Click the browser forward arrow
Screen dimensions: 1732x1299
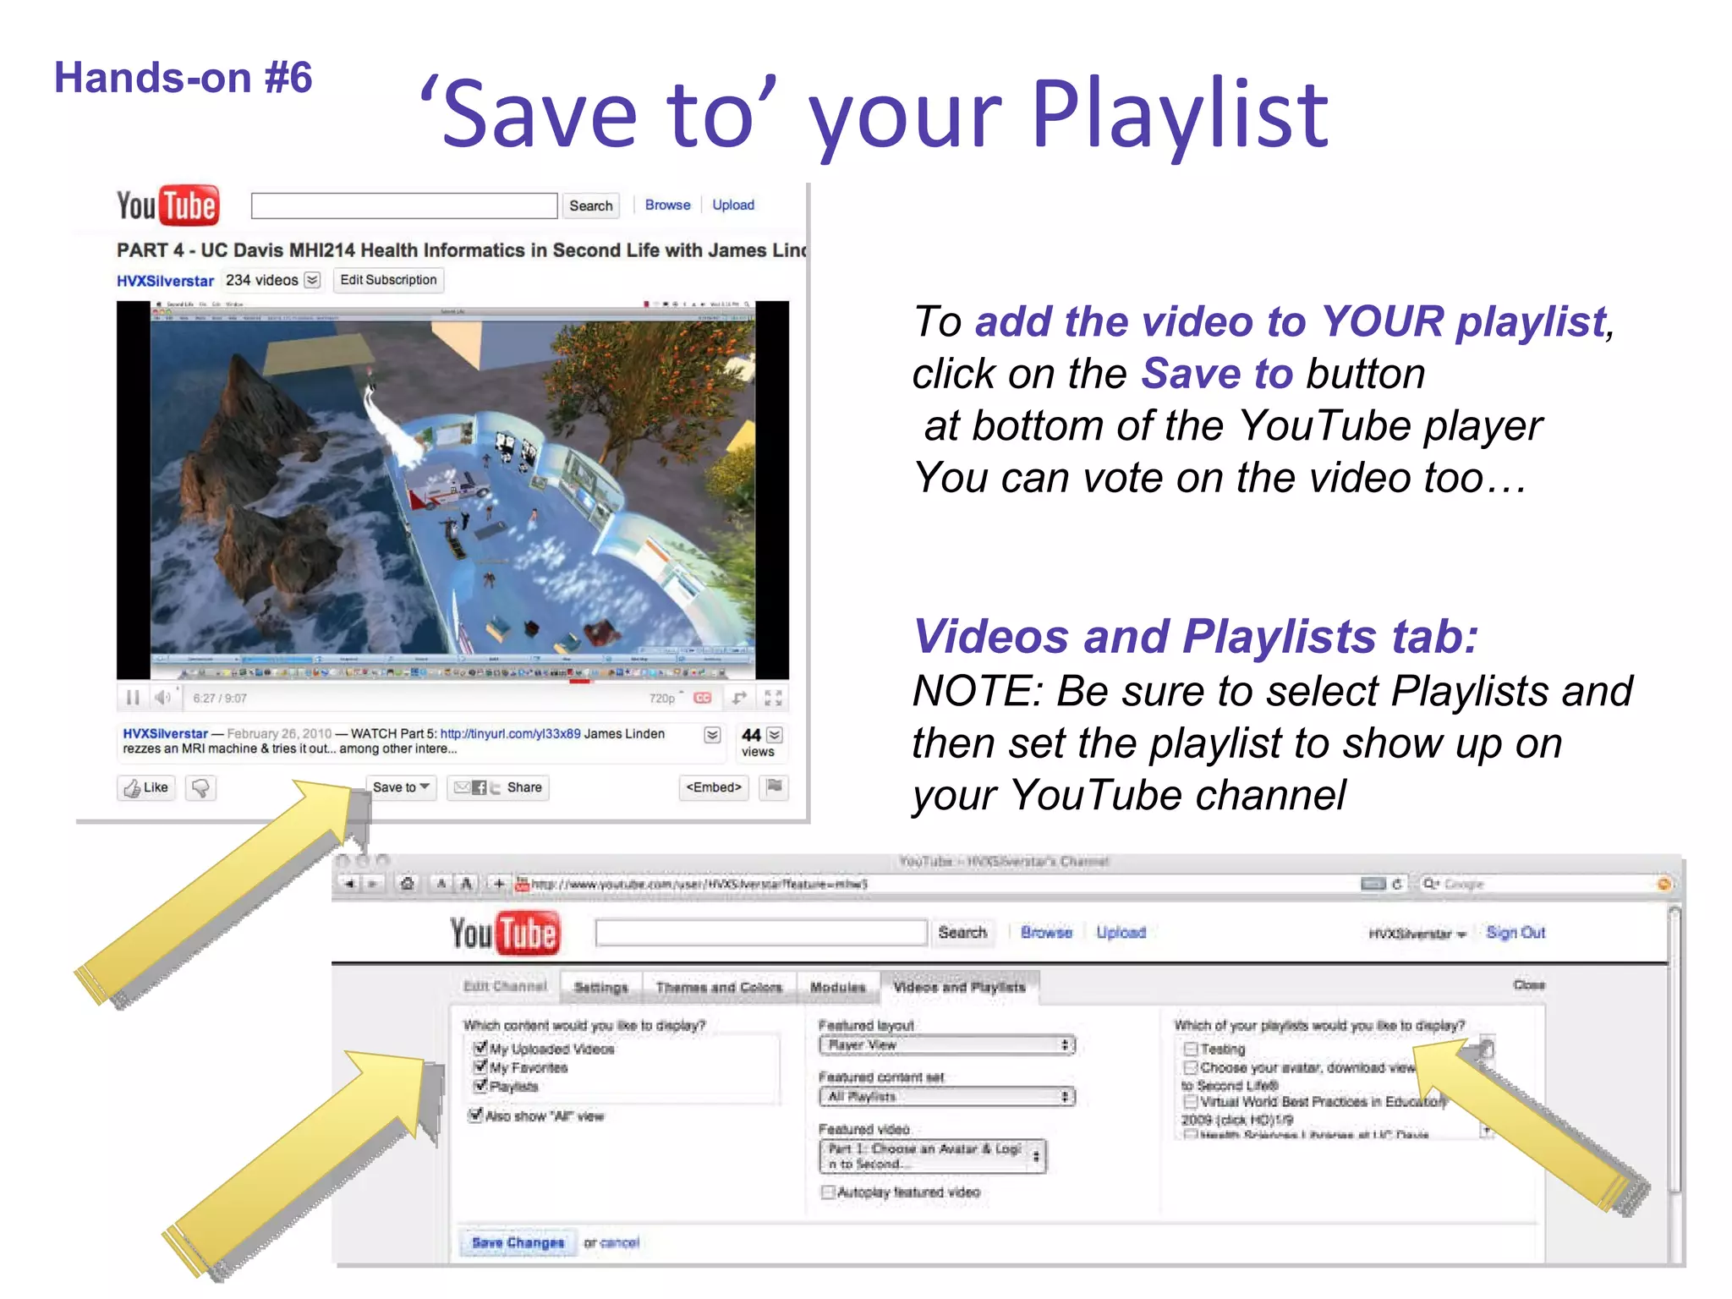371,884
